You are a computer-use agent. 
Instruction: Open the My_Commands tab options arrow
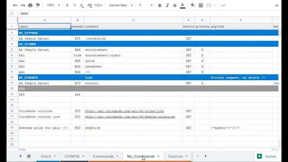(x=158, y=156)
